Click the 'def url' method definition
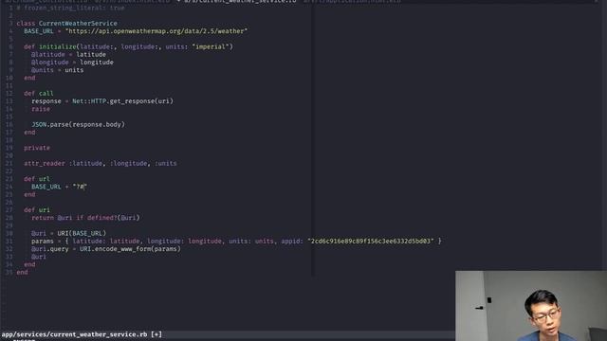 click(x=37, y=179)
